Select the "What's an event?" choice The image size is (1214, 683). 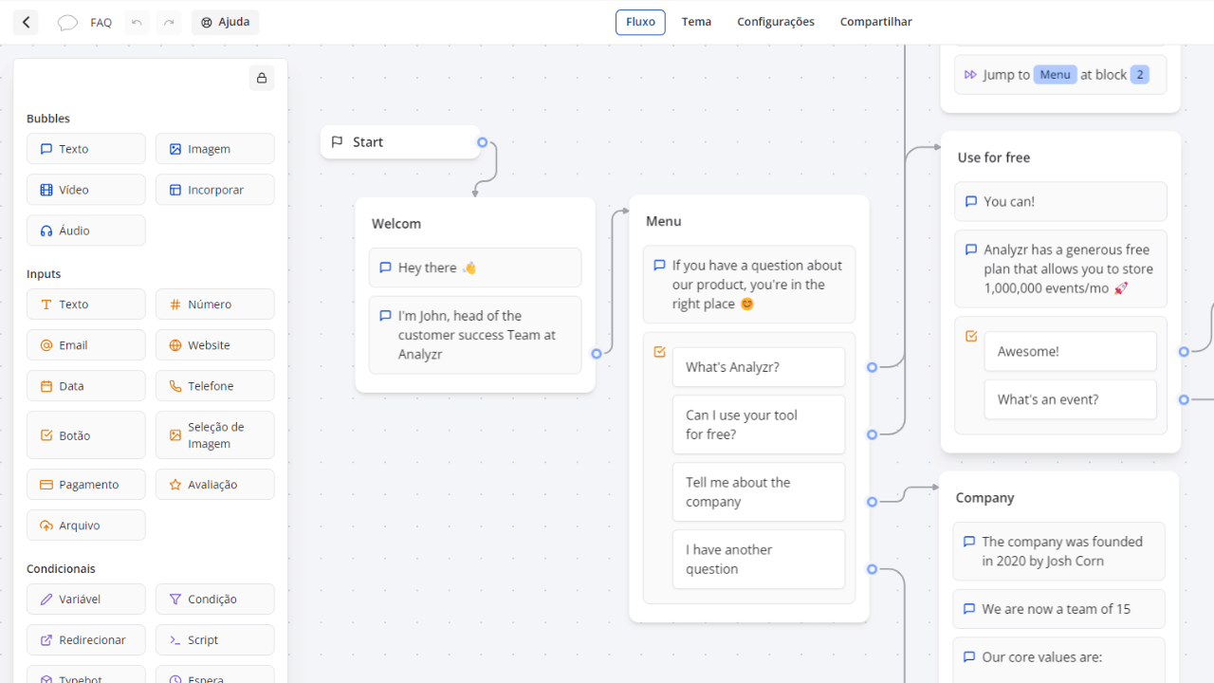click(1071, 399)
